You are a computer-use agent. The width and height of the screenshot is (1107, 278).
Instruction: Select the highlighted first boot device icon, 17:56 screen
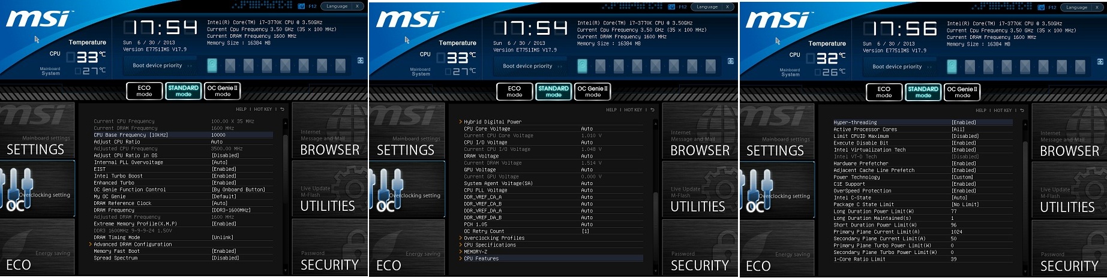click(952, 67)
